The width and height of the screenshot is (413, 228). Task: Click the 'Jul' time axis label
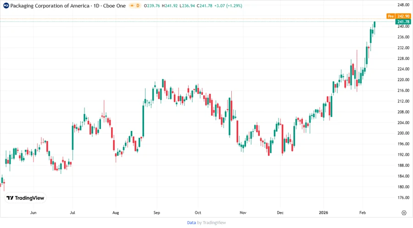[73, 212]
